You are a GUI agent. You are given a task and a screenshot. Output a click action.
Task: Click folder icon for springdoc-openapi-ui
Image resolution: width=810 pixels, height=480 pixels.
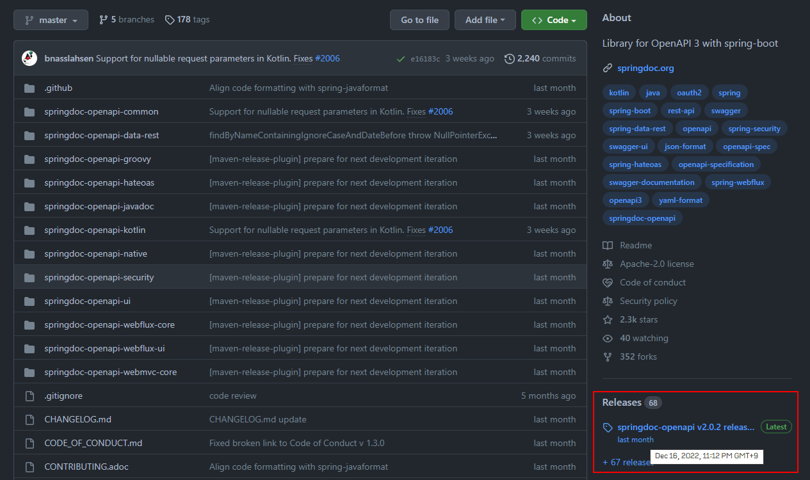click(29, 301)
